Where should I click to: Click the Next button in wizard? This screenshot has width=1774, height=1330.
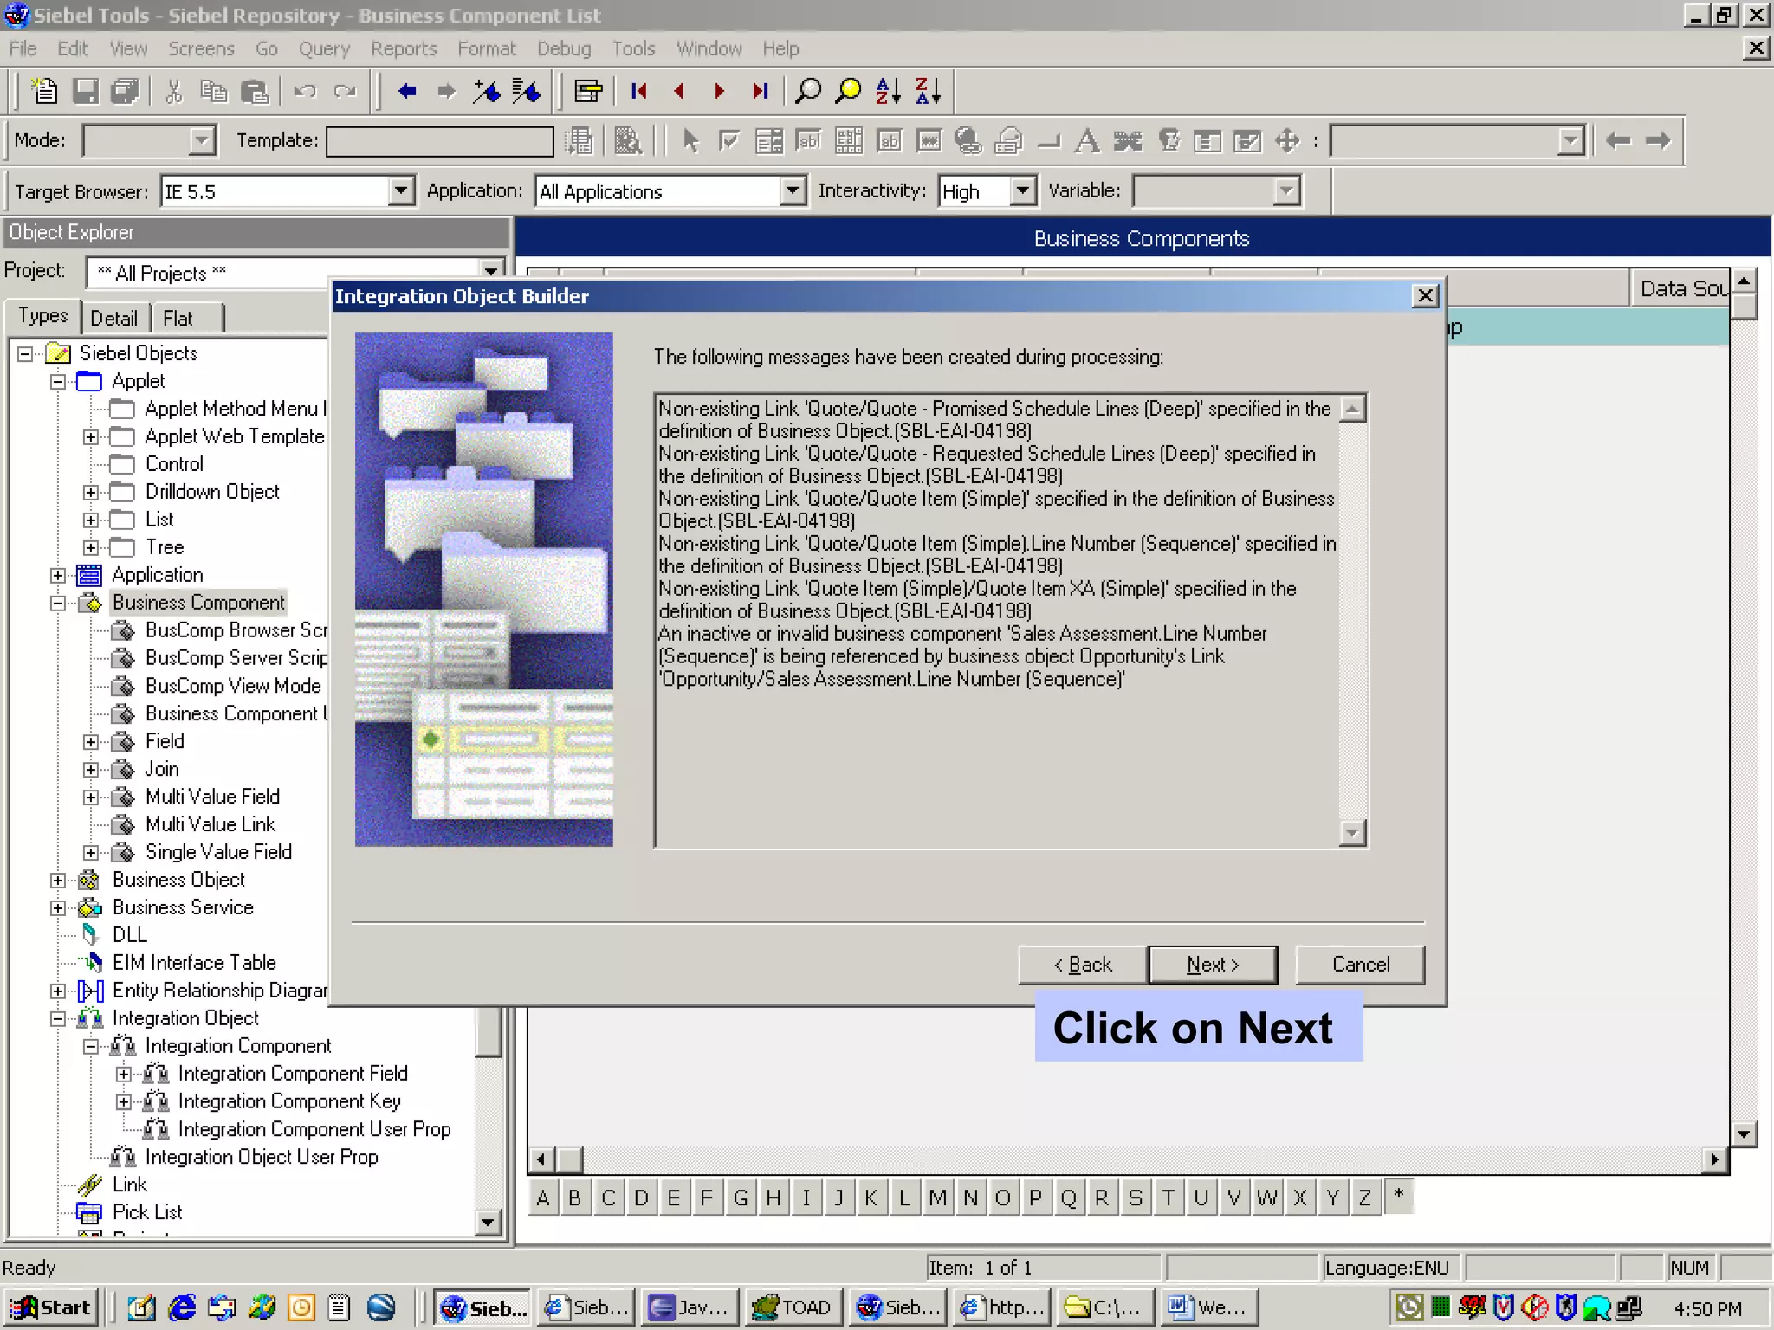coord(1212,965)
